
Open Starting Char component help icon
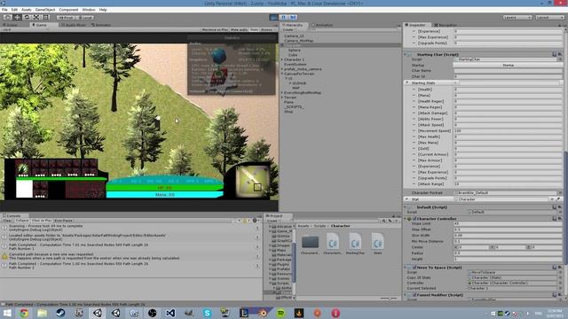click(555, 54)
